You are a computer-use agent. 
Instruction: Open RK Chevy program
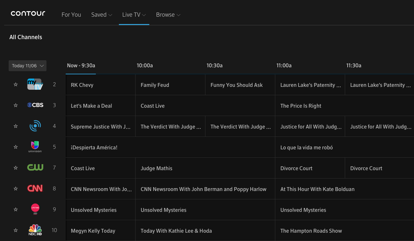pyautogui.click(x=101, y=85)
